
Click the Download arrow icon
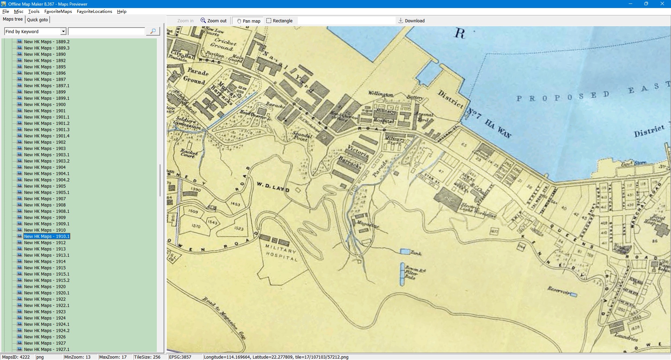pos(401,21)
